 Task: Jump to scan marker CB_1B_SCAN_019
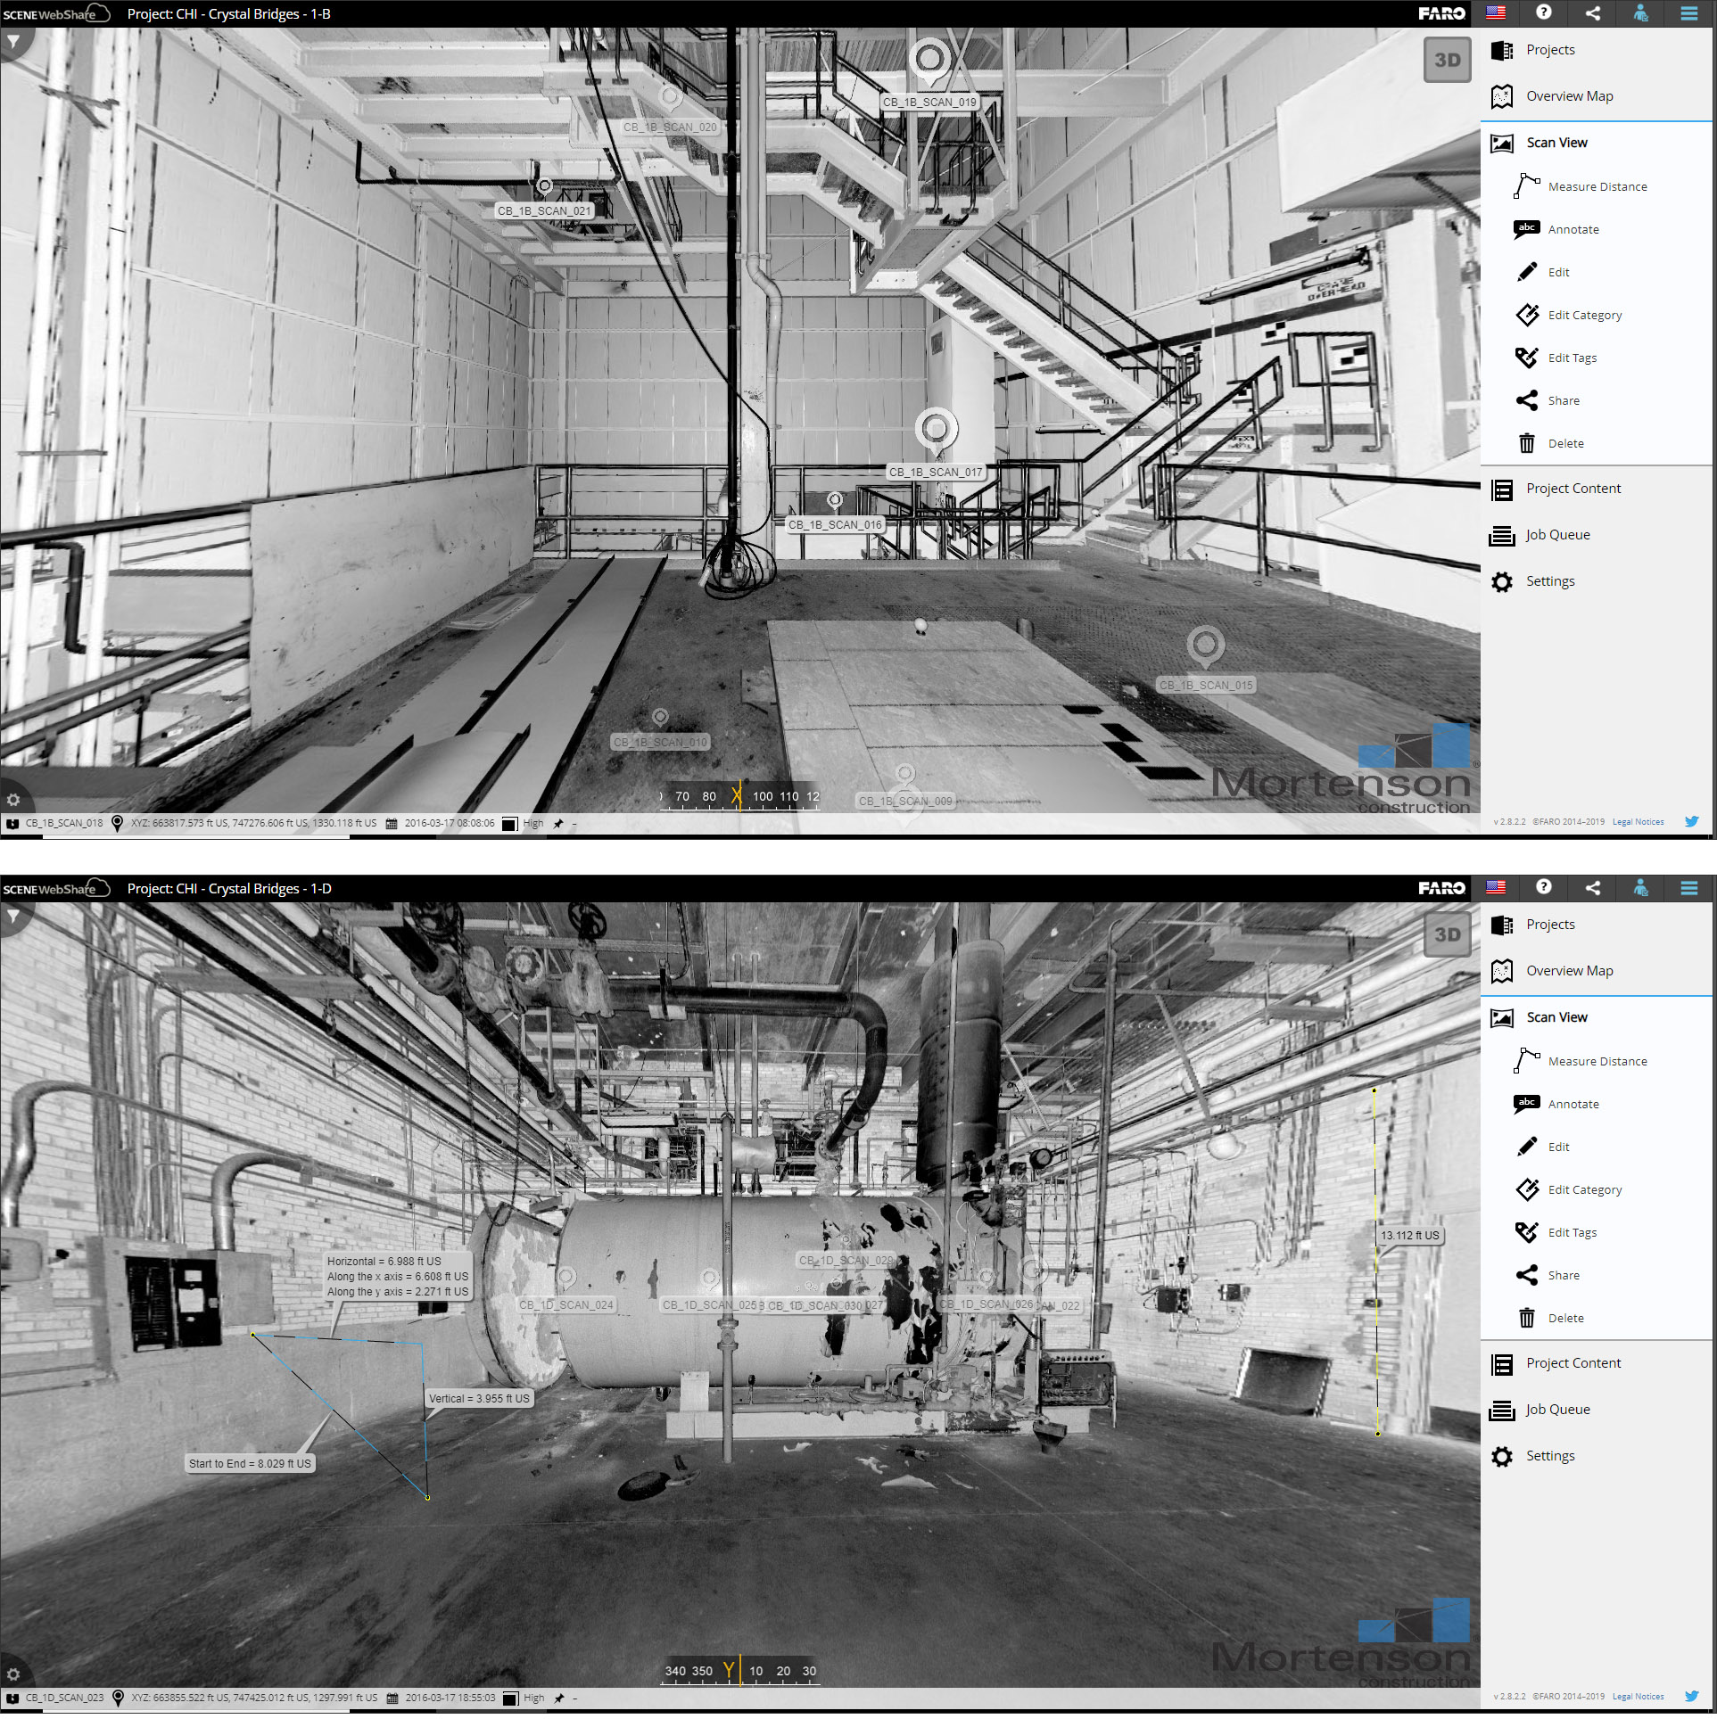(x=929, y=59)
